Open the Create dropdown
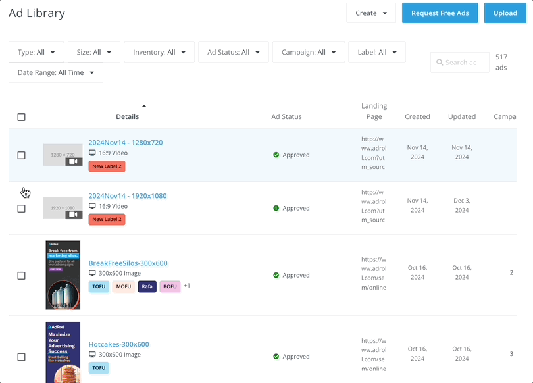Viewport: 533px width, 383px height. click(371, 13)
